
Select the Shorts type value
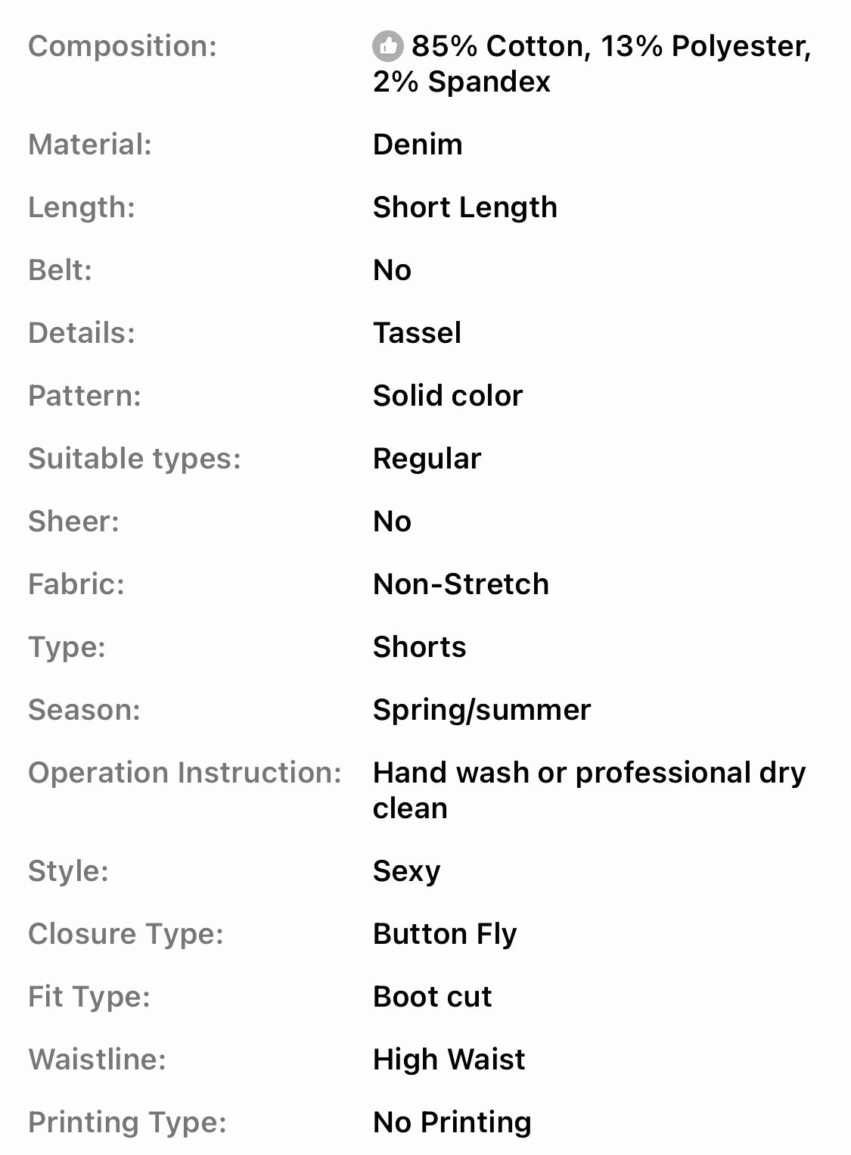pyautogui.click(x=419, y=646)
